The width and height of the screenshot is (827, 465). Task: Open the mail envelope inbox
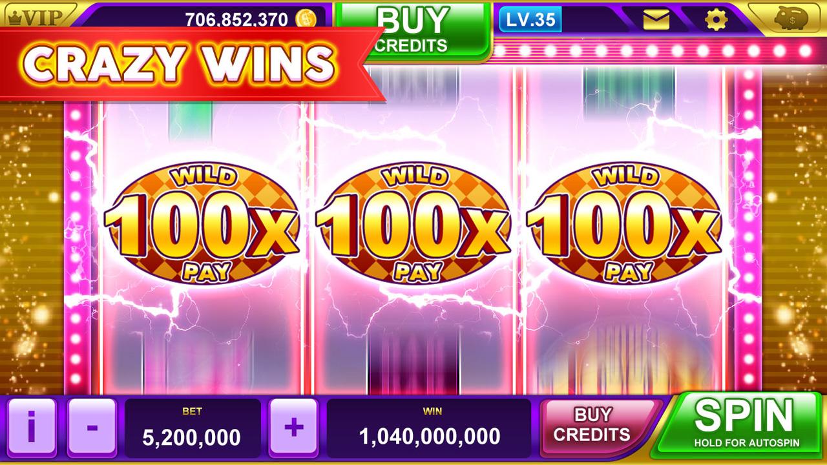656,20
